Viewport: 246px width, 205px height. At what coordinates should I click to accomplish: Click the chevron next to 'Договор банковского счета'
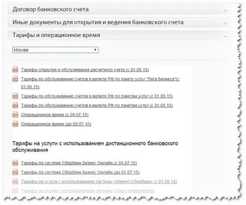(225, 11)
